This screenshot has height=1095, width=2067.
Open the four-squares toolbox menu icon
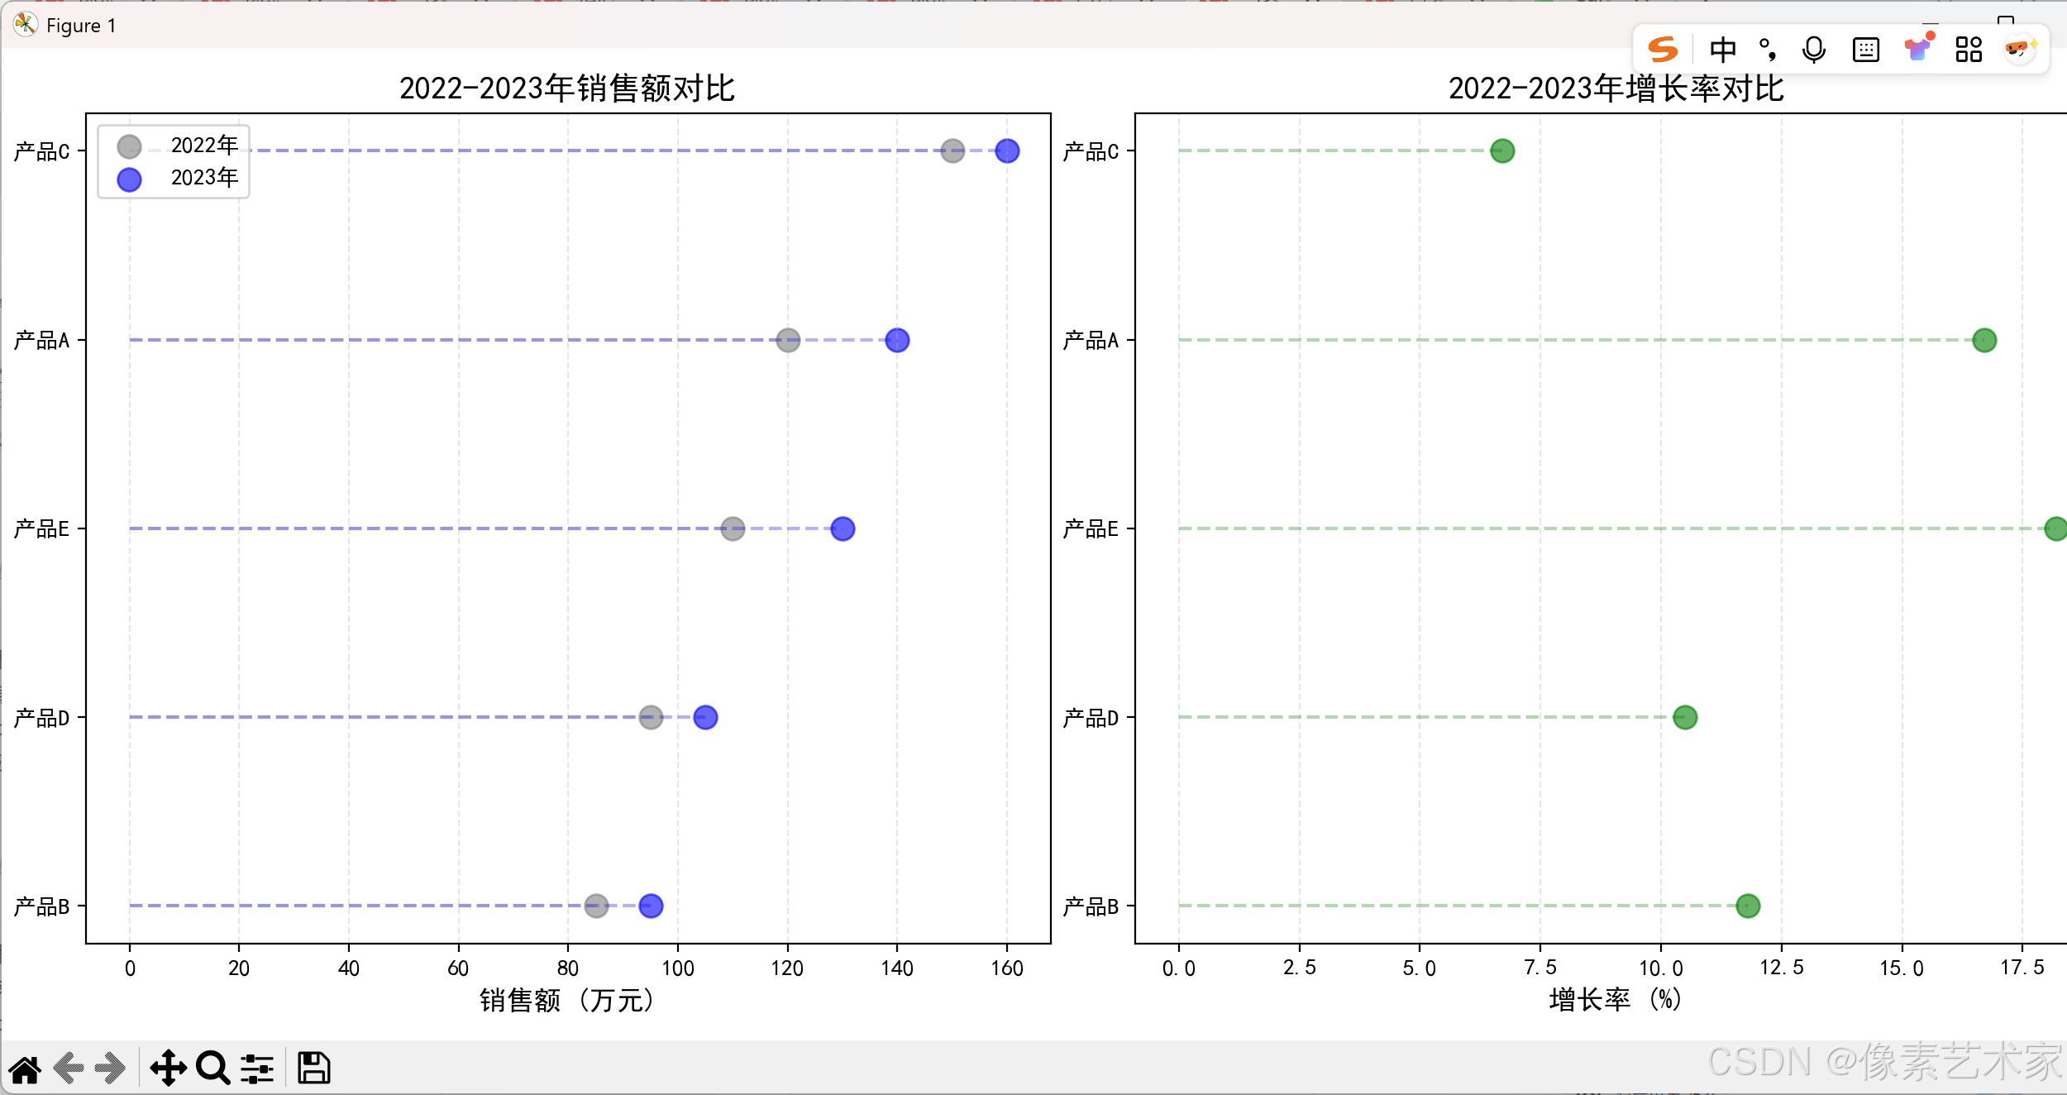[x=1969, y=50]
